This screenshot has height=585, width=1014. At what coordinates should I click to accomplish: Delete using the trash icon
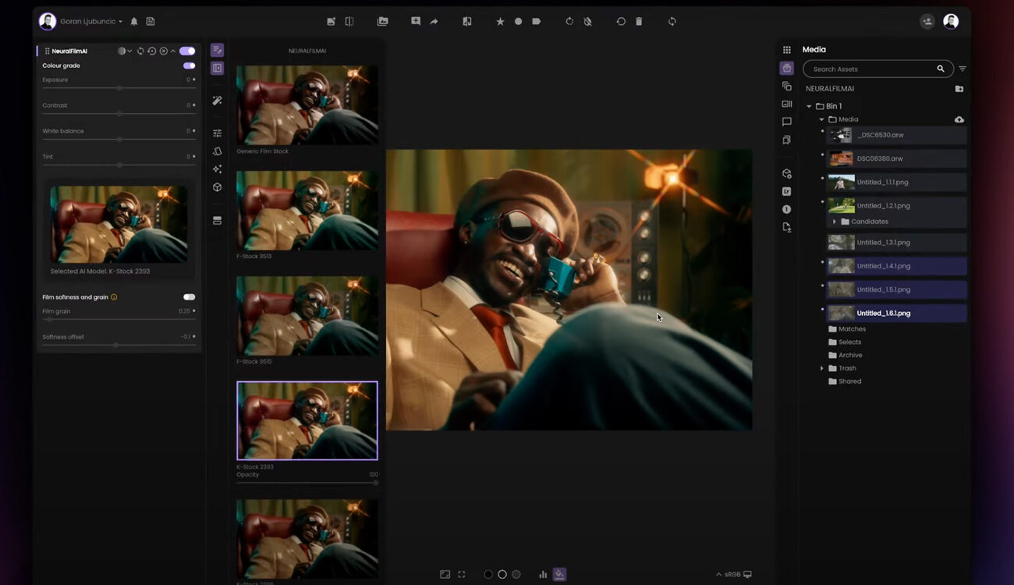pyautogui.click(x=639, y=22)
